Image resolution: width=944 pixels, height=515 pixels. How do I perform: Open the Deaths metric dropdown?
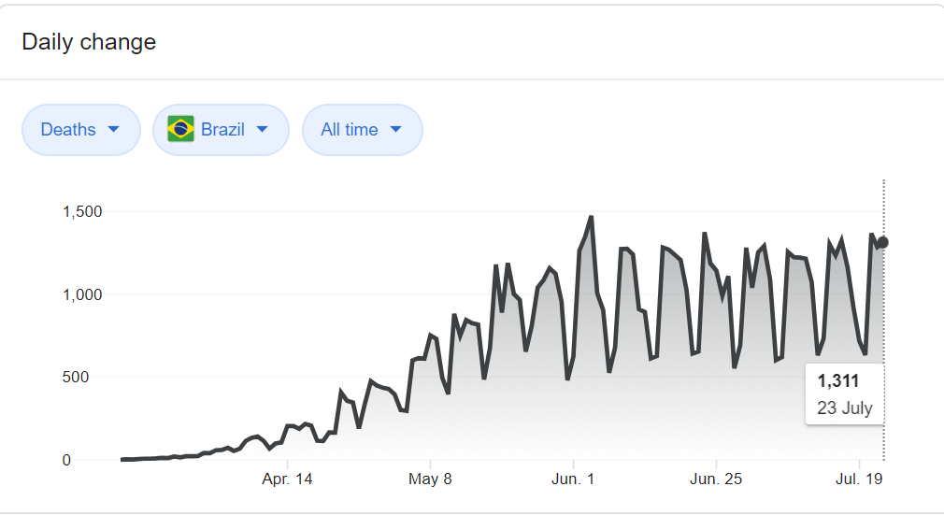(81, 130)
